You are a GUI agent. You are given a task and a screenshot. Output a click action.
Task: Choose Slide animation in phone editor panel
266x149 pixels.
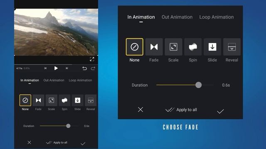(x=78, y=100)
